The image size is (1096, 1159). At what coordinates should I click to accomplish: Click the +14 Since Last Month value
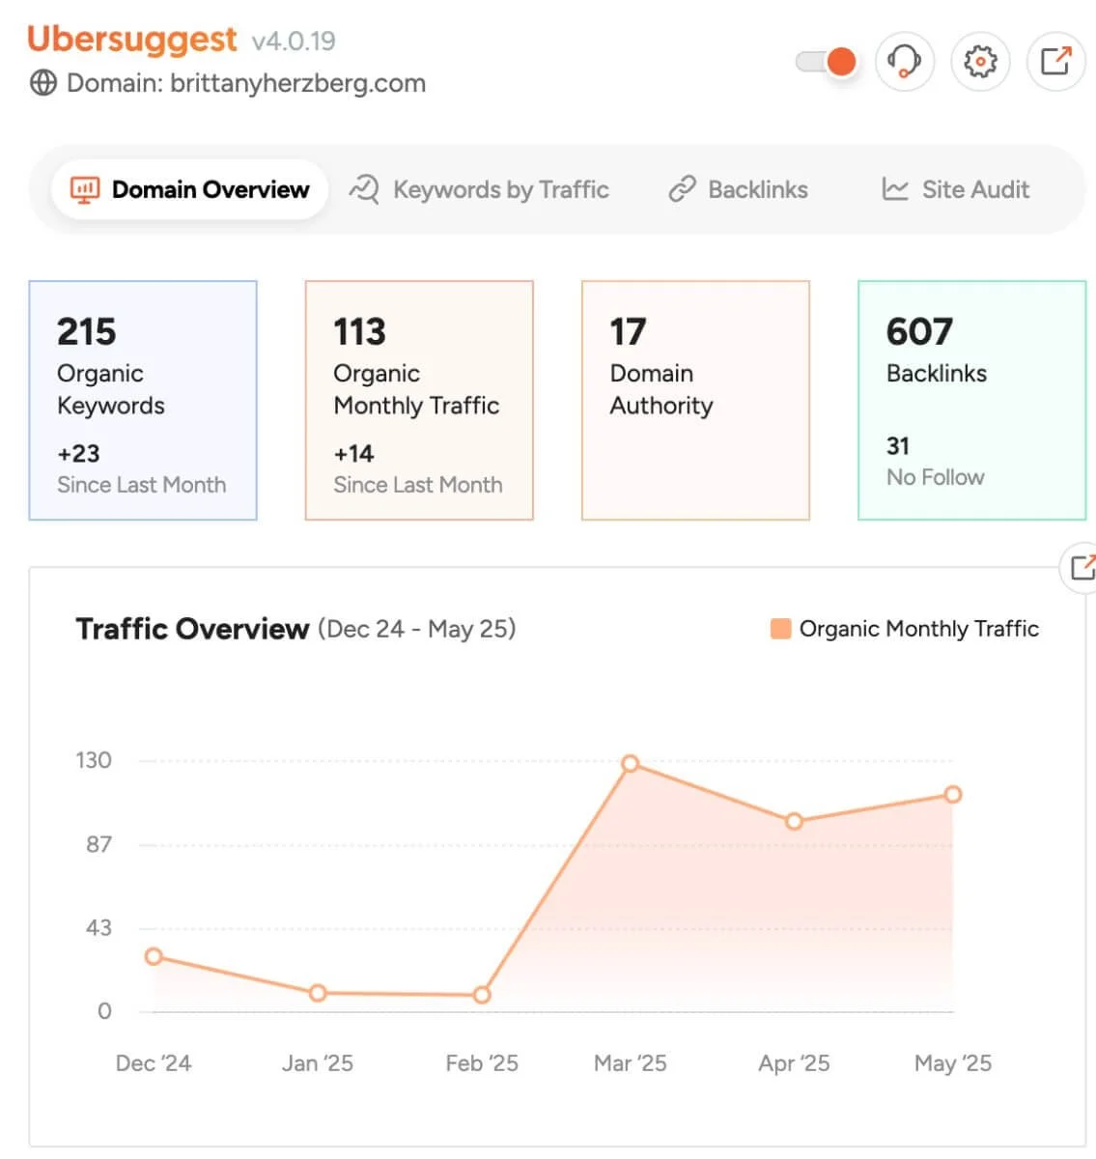pyautogui.click(x=353, y=453)
